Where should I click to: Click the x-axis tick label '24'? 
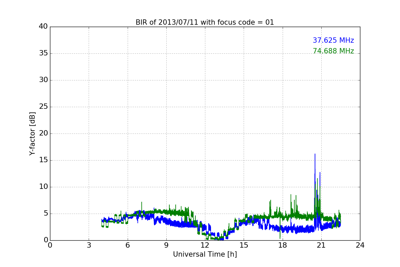coord(360,245)
